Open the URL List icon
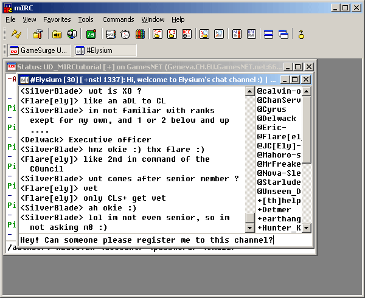Viewport: 365px width, 298px height. coord(251,34)
